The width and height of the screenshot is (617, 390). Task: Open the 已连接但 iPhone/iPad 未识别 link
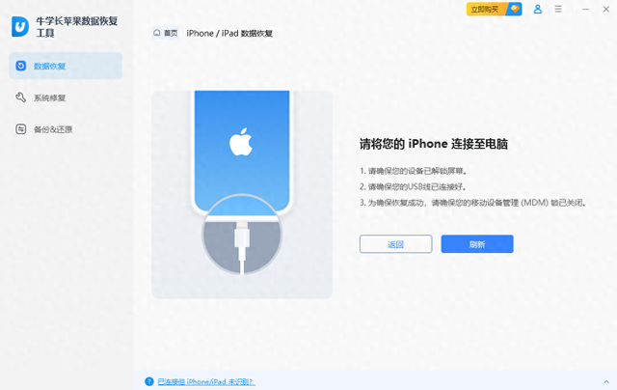coord(206,381)
